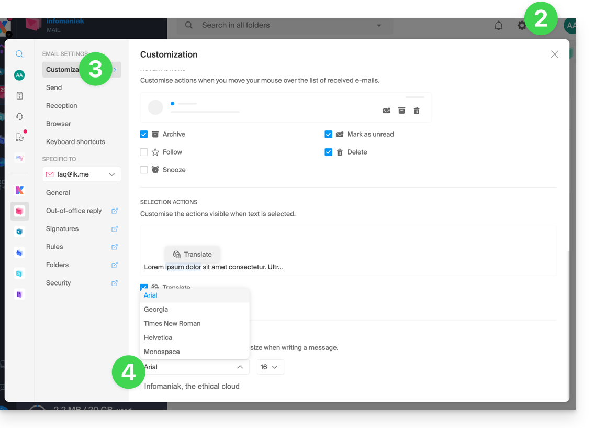The height and width of the screenshot is (428, 594).
Task: Enable the Snooze hover action checkbox
Action: tap(143, 170)
